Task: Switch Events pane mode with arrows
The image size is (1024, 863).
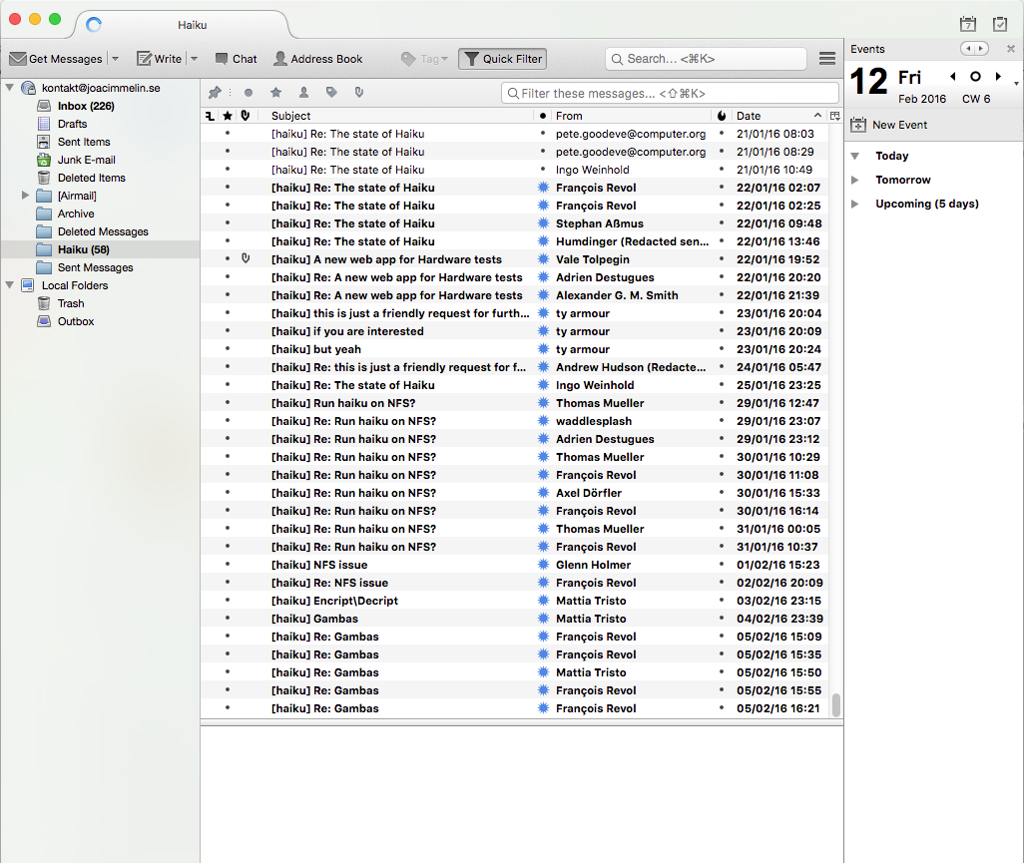Action: tap(974, 48)
